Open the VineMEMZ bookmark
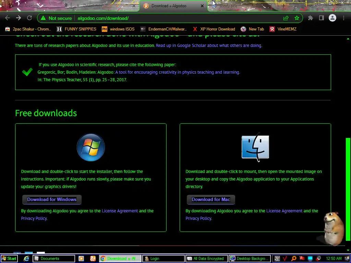Viewport: 351px width, 263px height. point(283,29)
